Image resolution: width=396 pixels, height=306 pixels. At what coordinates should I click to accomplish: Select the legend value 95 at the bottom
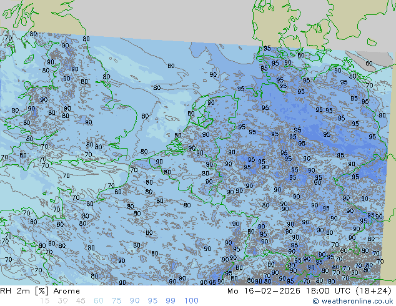pos(152,301)
